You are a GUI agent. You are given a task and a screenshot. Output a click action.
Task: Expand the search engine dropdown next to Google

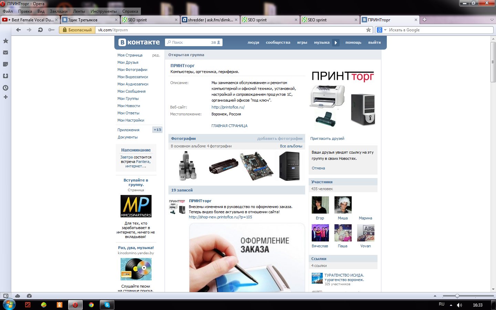385,30
